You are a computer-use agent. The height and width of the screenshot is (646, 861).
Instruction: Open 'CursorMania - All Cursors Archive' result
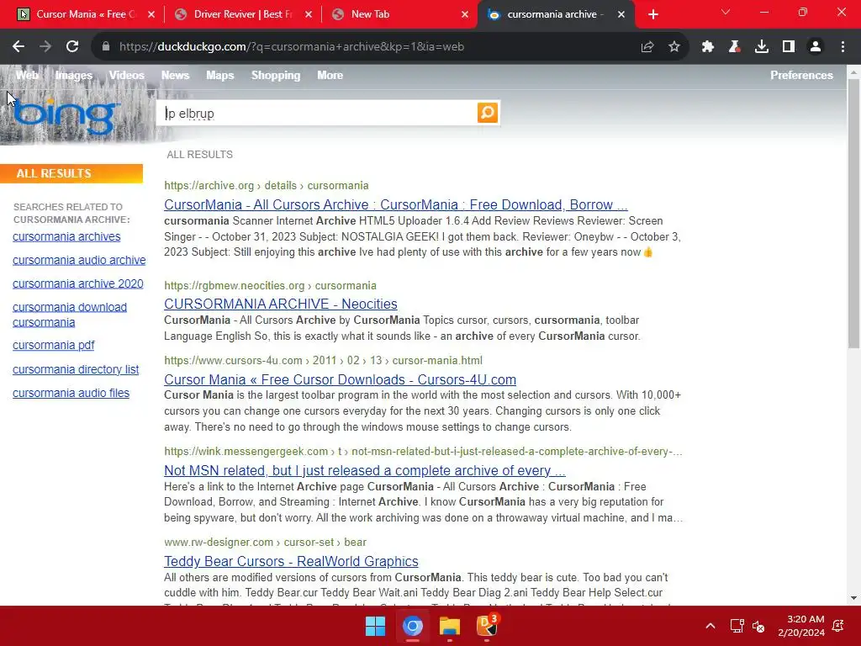(x=395, y=204)
